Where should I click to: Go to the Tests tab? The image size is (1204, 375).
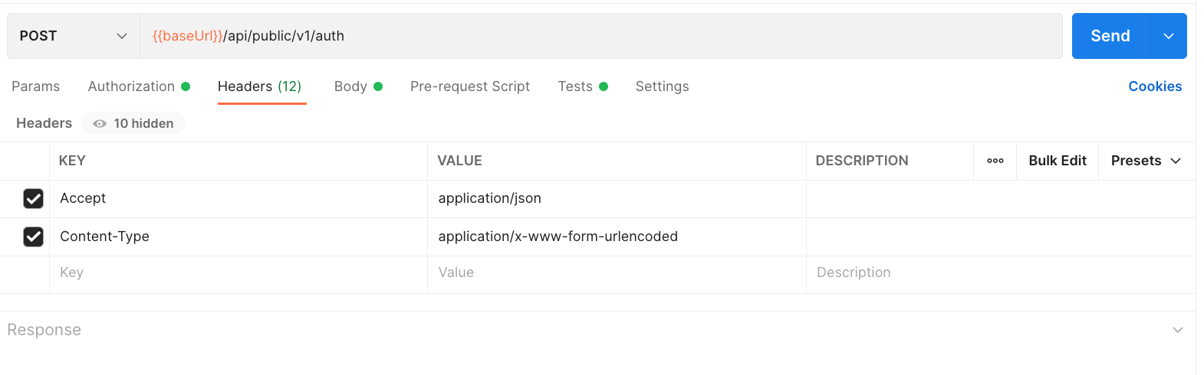click(575, 86)
